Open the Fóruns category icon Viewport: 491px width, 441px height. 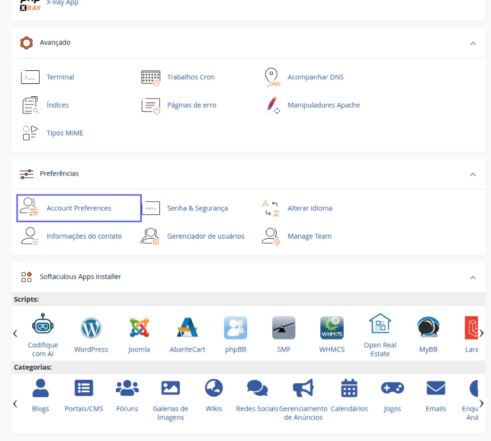pyautogui.click(x=127, y=388)
